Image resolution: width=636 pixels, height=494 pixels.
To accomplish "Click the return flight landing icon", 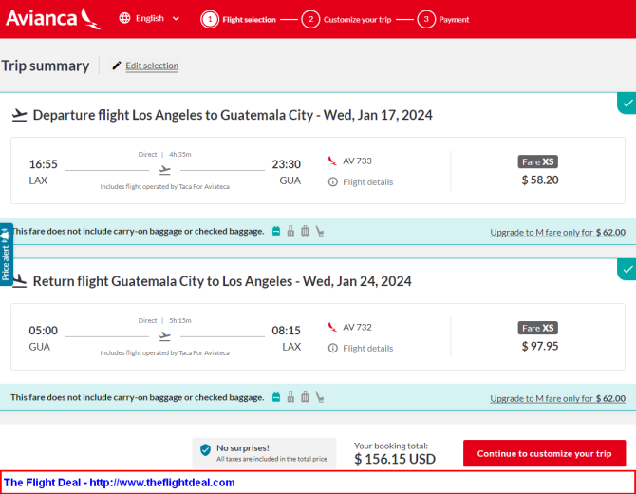I will (x=19, y=281).
